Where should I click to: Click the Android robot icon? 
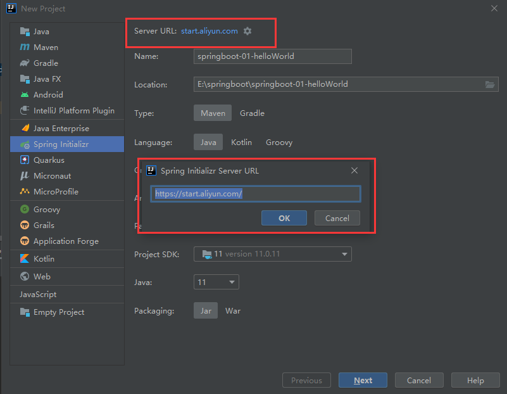coord(25,95)
